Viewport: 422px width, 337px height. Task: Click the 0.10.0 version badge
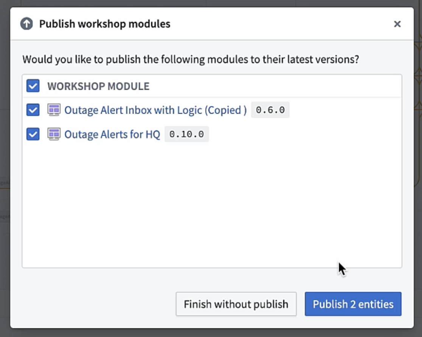click(x=186, y=134)
